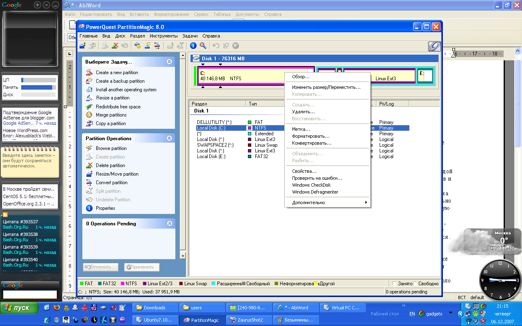522x326 pixels.
Task: Switch to Downloads taskbar button
Action: [156, 308]
